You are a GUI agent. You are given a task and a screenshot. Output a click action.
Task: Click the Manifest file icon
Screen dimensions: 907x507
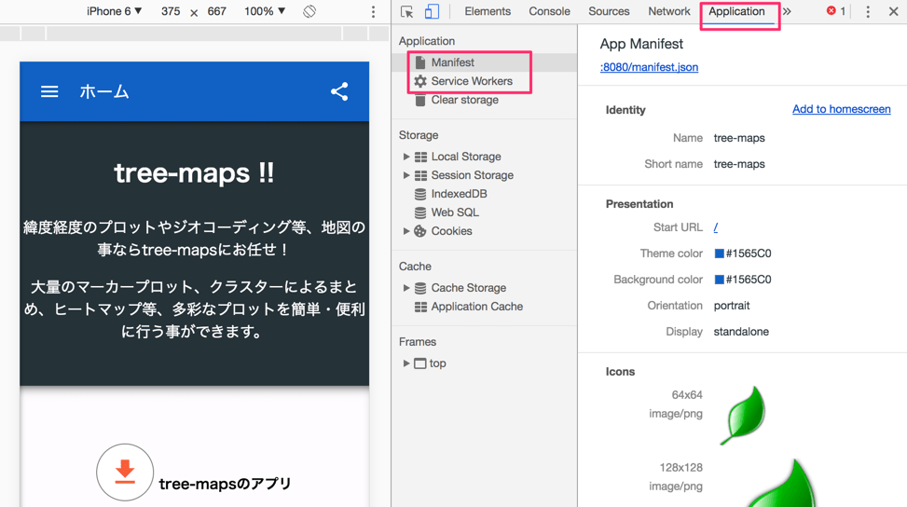click(420, 62)
